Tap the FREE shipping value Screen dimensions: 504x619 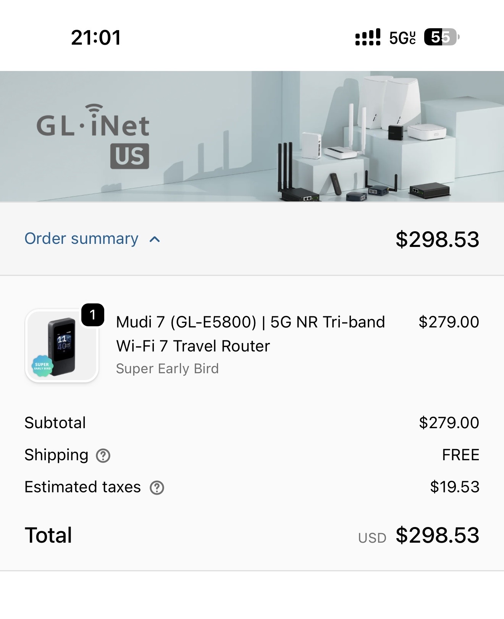(x=460, y=455)
